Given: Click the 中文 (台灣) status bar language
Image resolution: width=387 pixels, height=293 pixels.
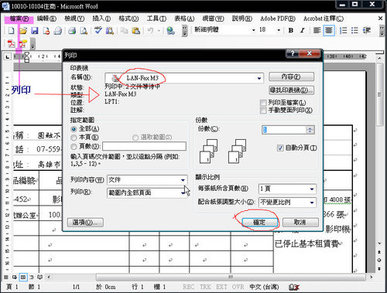Looking at the screenshot, I should [x=264, y=287].
